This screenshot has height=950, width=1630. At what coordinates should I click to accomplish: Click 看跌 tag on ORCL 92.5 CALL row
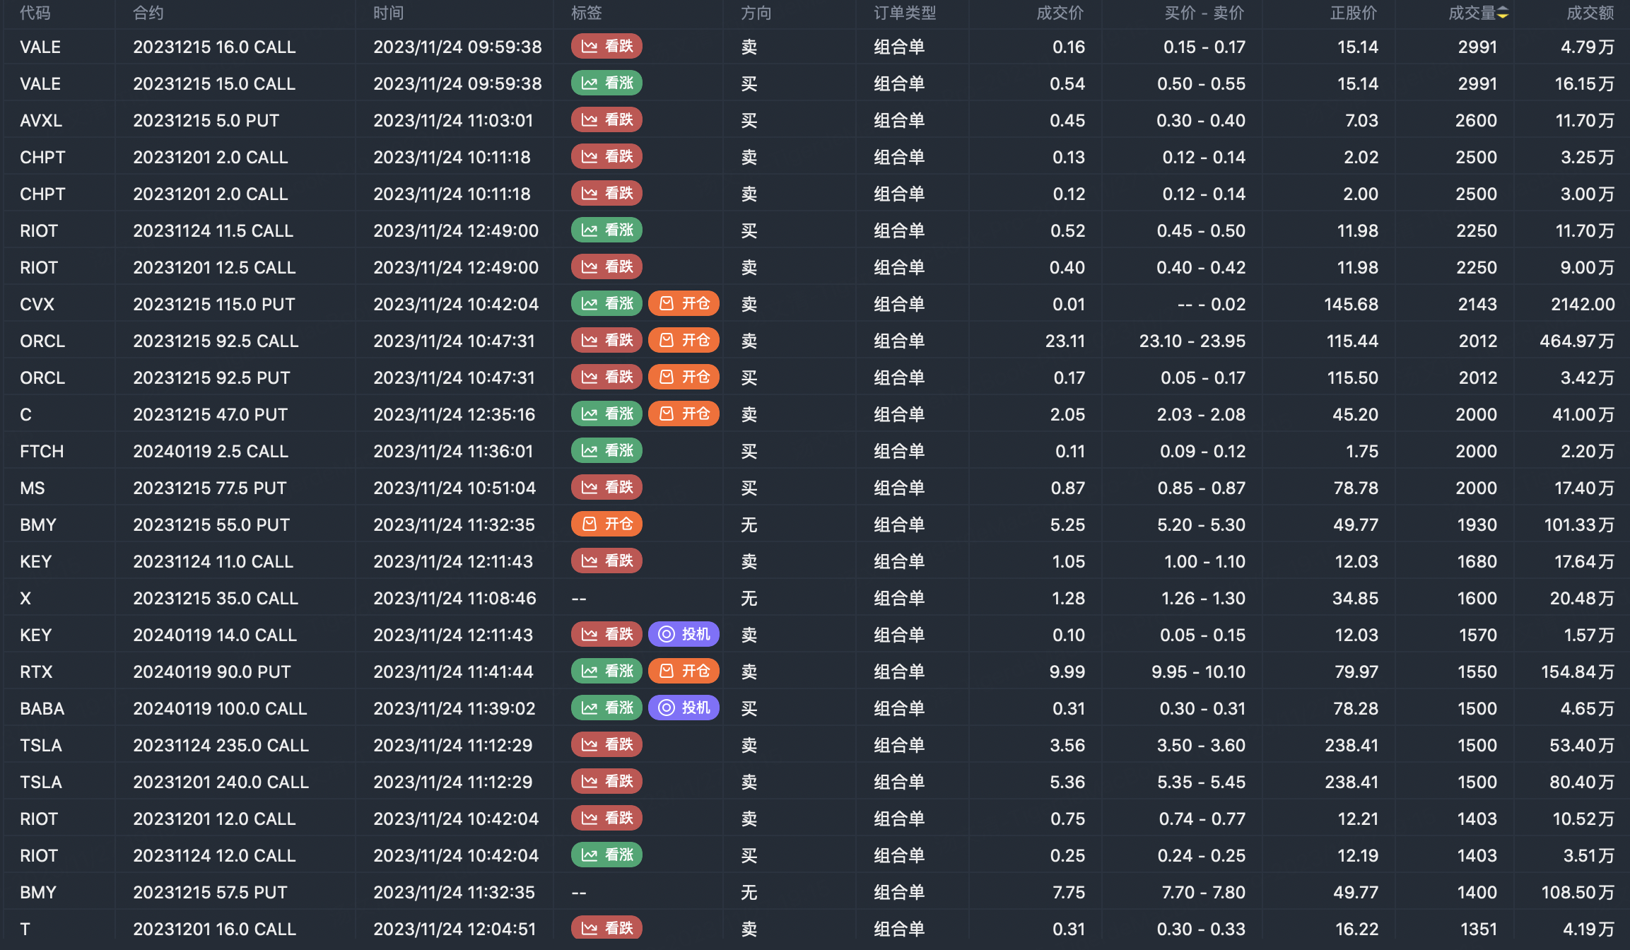pyautogui.click(x=606, y=341)
